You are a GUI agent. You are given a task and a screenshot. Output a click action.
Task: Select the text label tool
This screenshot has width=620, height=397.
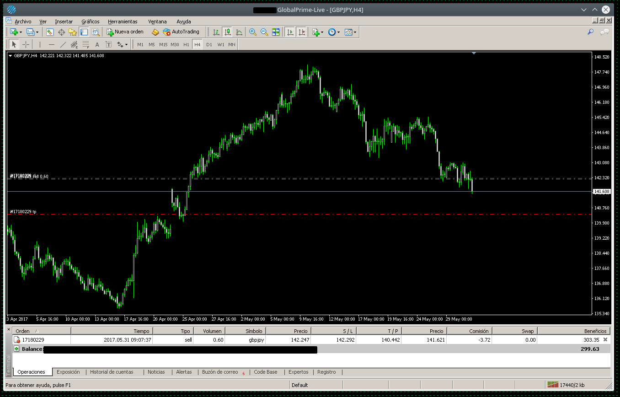click(x=108, y=44)
